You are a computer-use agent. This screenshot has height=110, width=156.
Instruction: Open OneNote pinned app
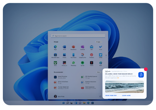pyautogui.click(x=82, y=48)
